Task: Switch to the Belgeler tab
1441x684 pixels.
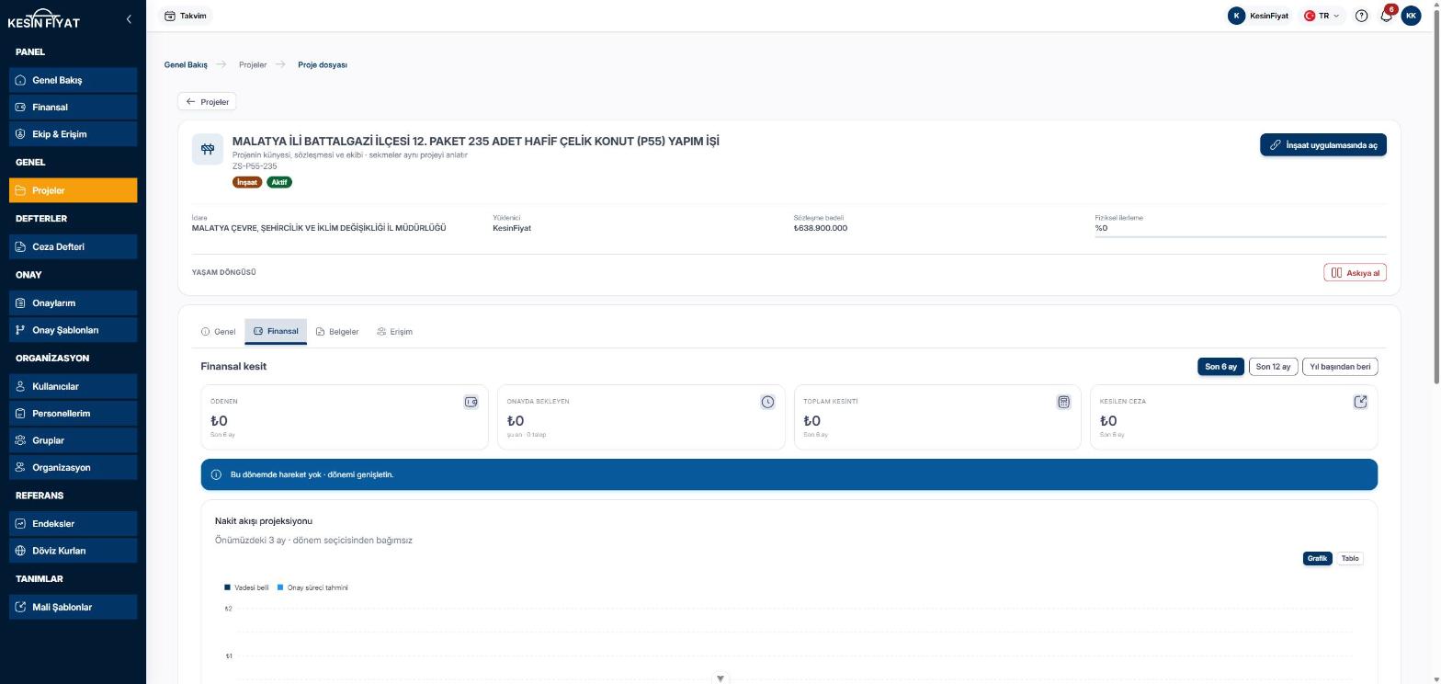Action: pyautogui.click(x=337, y=332)
